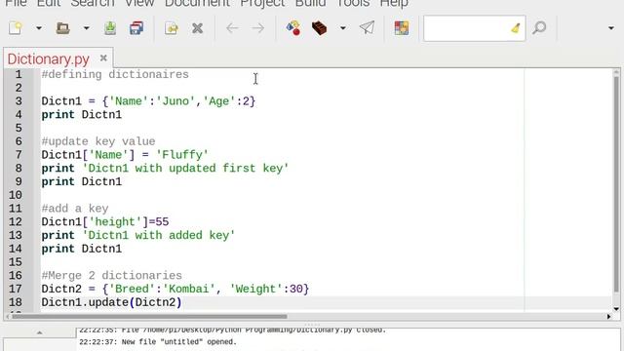Navigate back one location arrow
Viewport: 624px width, 351px height.
[x=232, y=28]
